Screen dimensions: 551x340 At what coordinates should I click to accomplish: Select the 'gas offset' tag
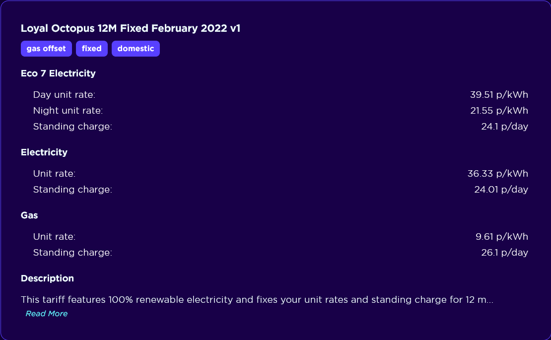tap(46, 49)
